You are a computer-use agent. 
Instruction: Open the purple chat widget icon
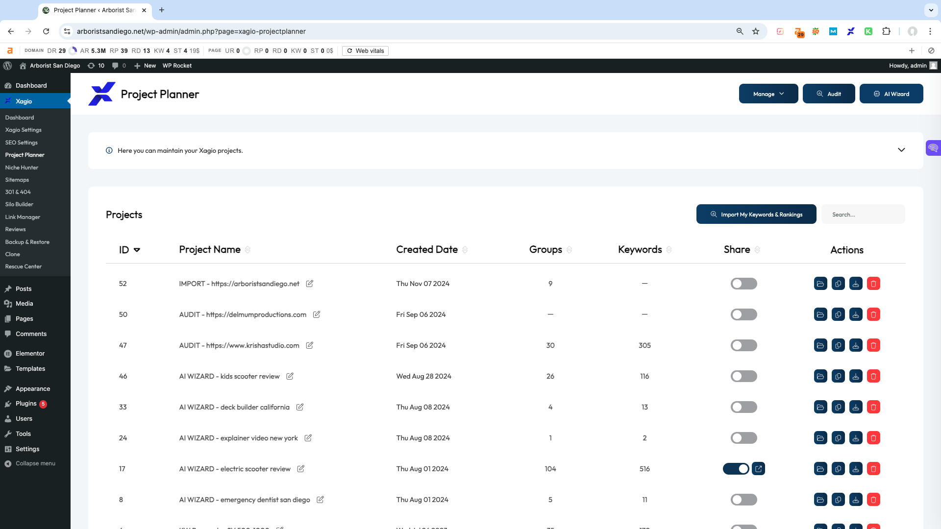pos(933,148)
